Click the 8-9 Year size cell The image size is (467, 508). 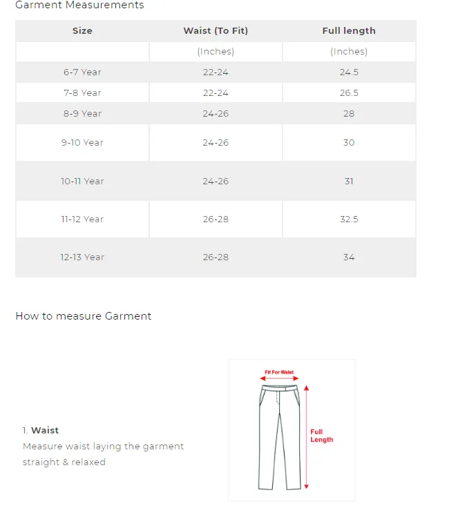point(82,113)
